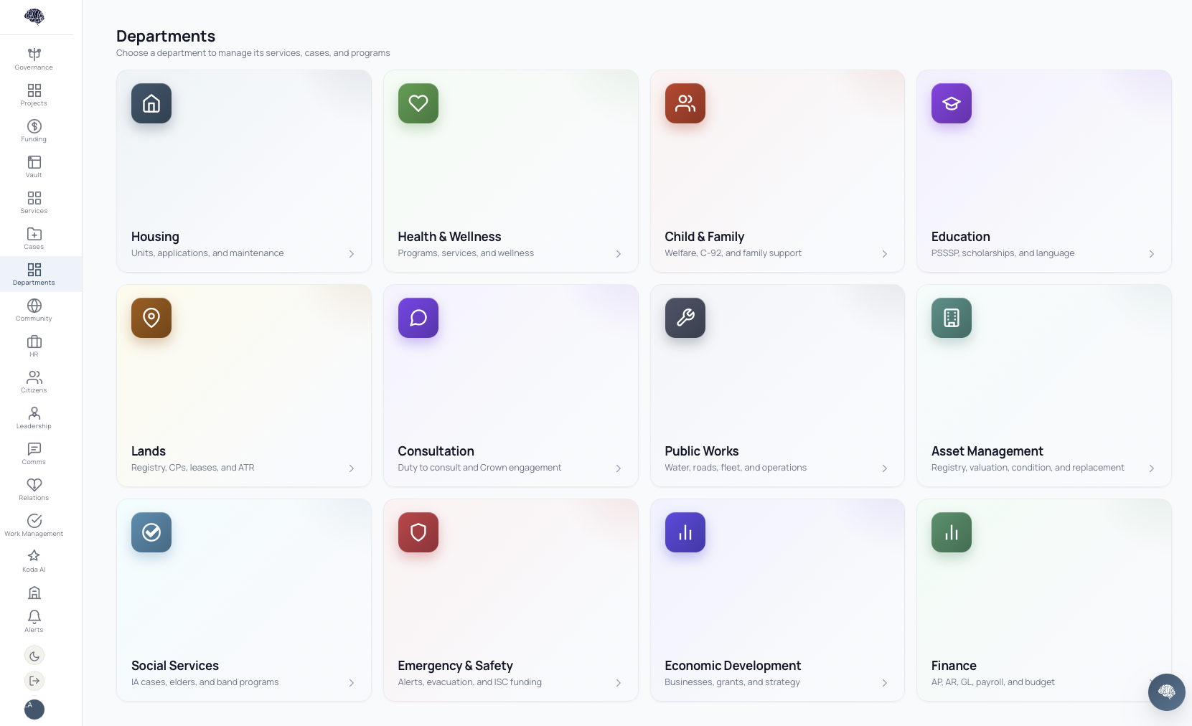Open the Housing department title
The image size is (1192, 726).
coord(155,237)
